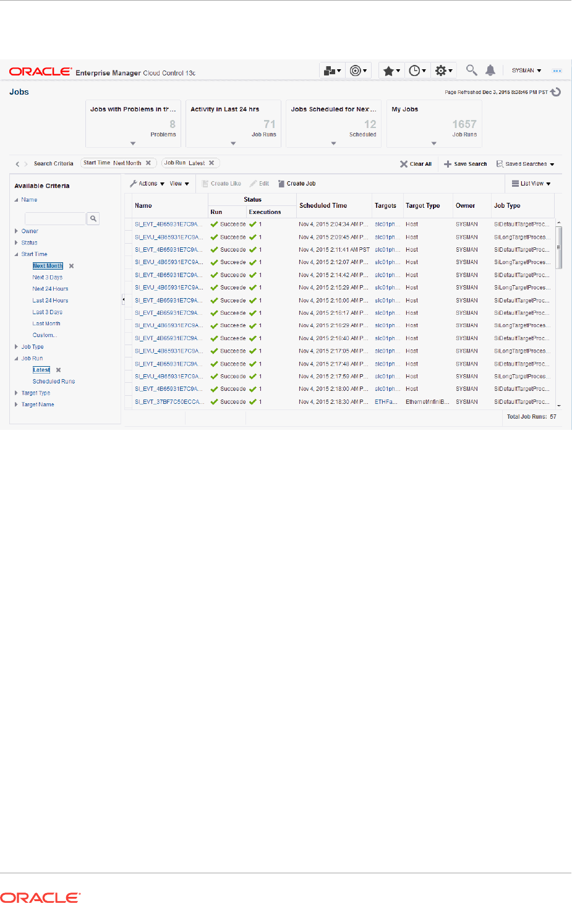Select the Last 3 Days filter
Viewport: 572px width, 903px height.
tap(48, 312)
